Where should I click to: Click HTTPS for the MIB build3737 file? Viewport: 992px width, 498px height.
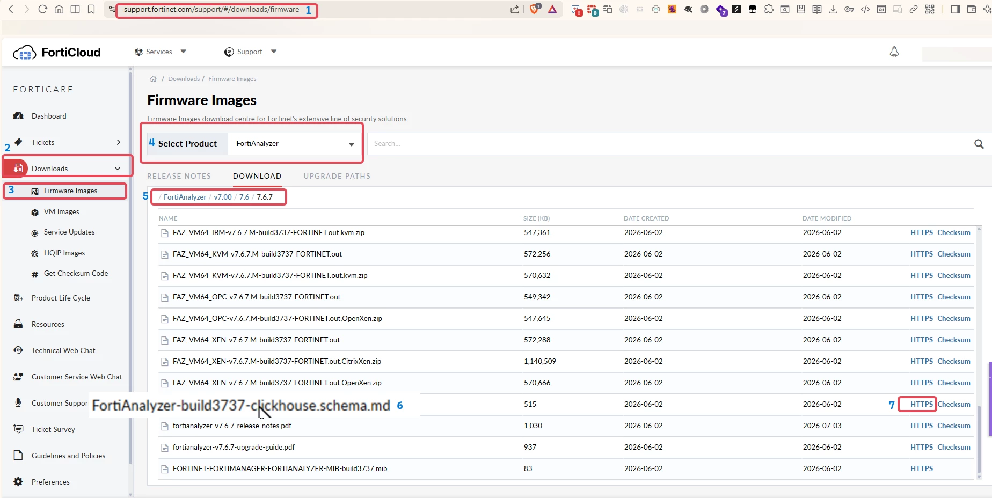(x=922, y=468)
